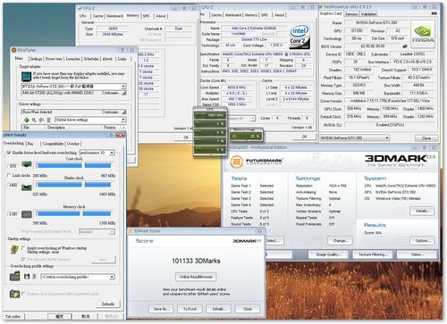Click the Texture Filtering button in 3DMark03
This screenshot has height=324, width=447.
pyautogui.click(x=373, y=254)
